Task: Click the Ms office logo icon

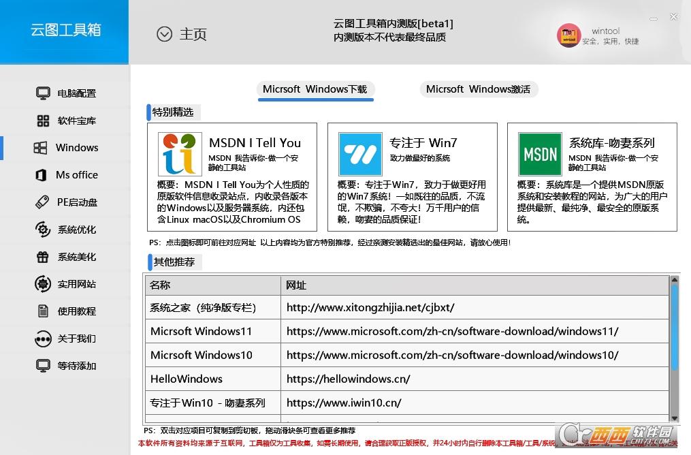Action: pyautogui.click(x=41, y=175)
